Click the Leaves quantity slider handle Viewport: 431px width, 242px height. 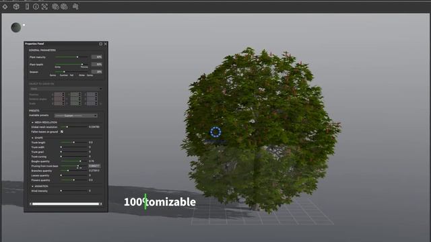(61, 175)
